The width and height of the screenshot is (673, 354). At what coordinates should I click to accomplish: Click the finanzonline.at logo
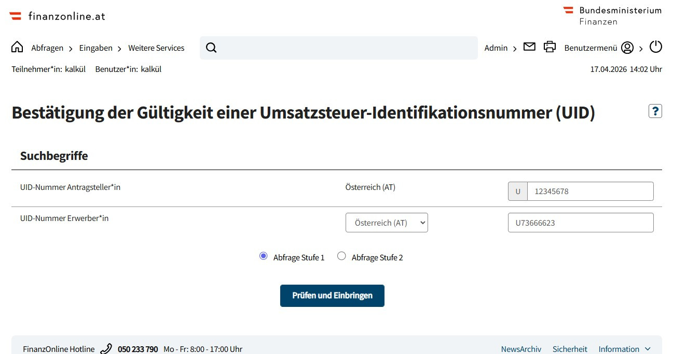[x=57, y=16]
